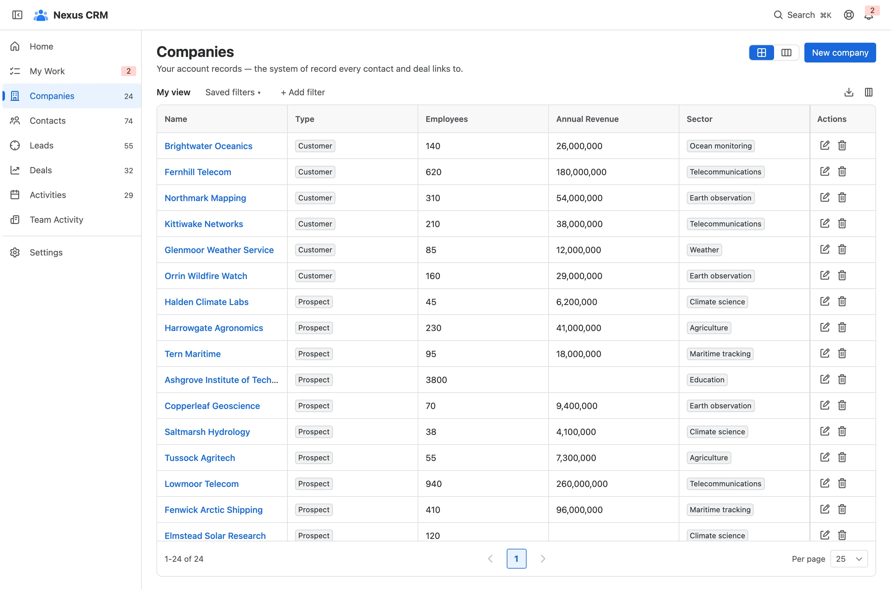The image size is (891, 589).
Task: Go to previous page arrow
Action: [490, 559]
